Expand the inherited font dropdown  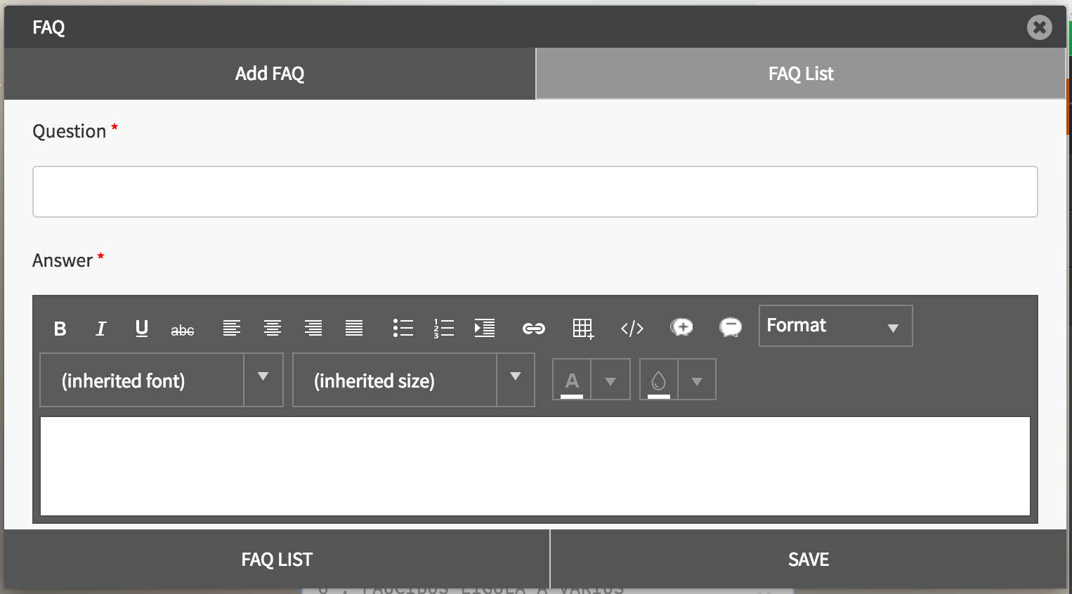click(x=263, y=380)
